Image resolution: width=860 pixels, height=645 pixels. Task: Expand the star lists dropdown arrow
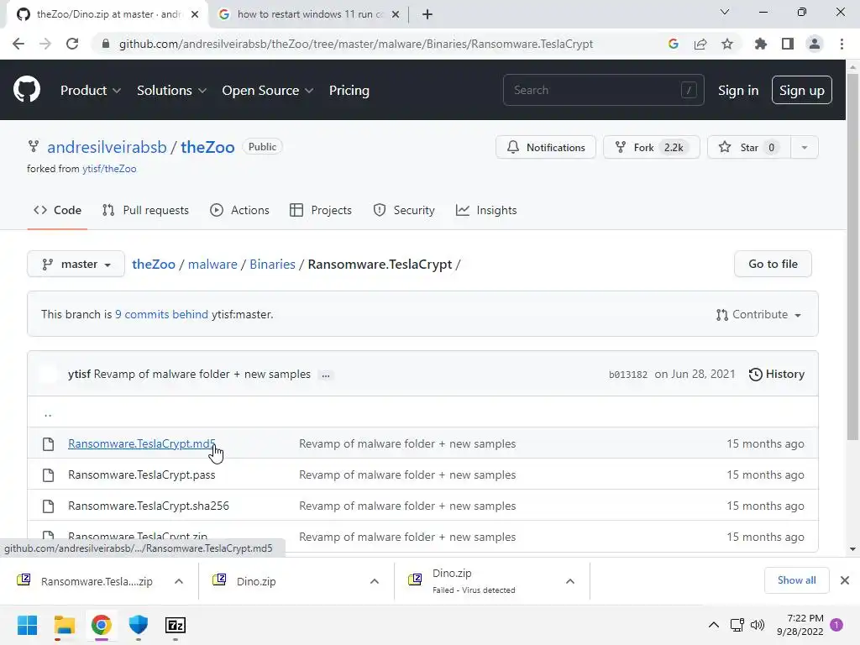(x=805, y=147)
